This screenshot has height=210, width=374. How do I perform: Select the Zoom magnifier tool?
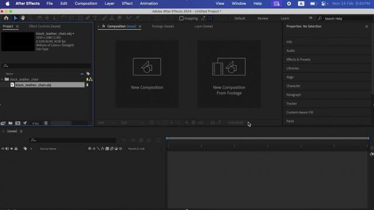coord(30,18)
